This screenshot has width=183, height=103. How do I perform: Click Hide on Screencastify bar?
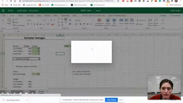(x=121, y=100)
